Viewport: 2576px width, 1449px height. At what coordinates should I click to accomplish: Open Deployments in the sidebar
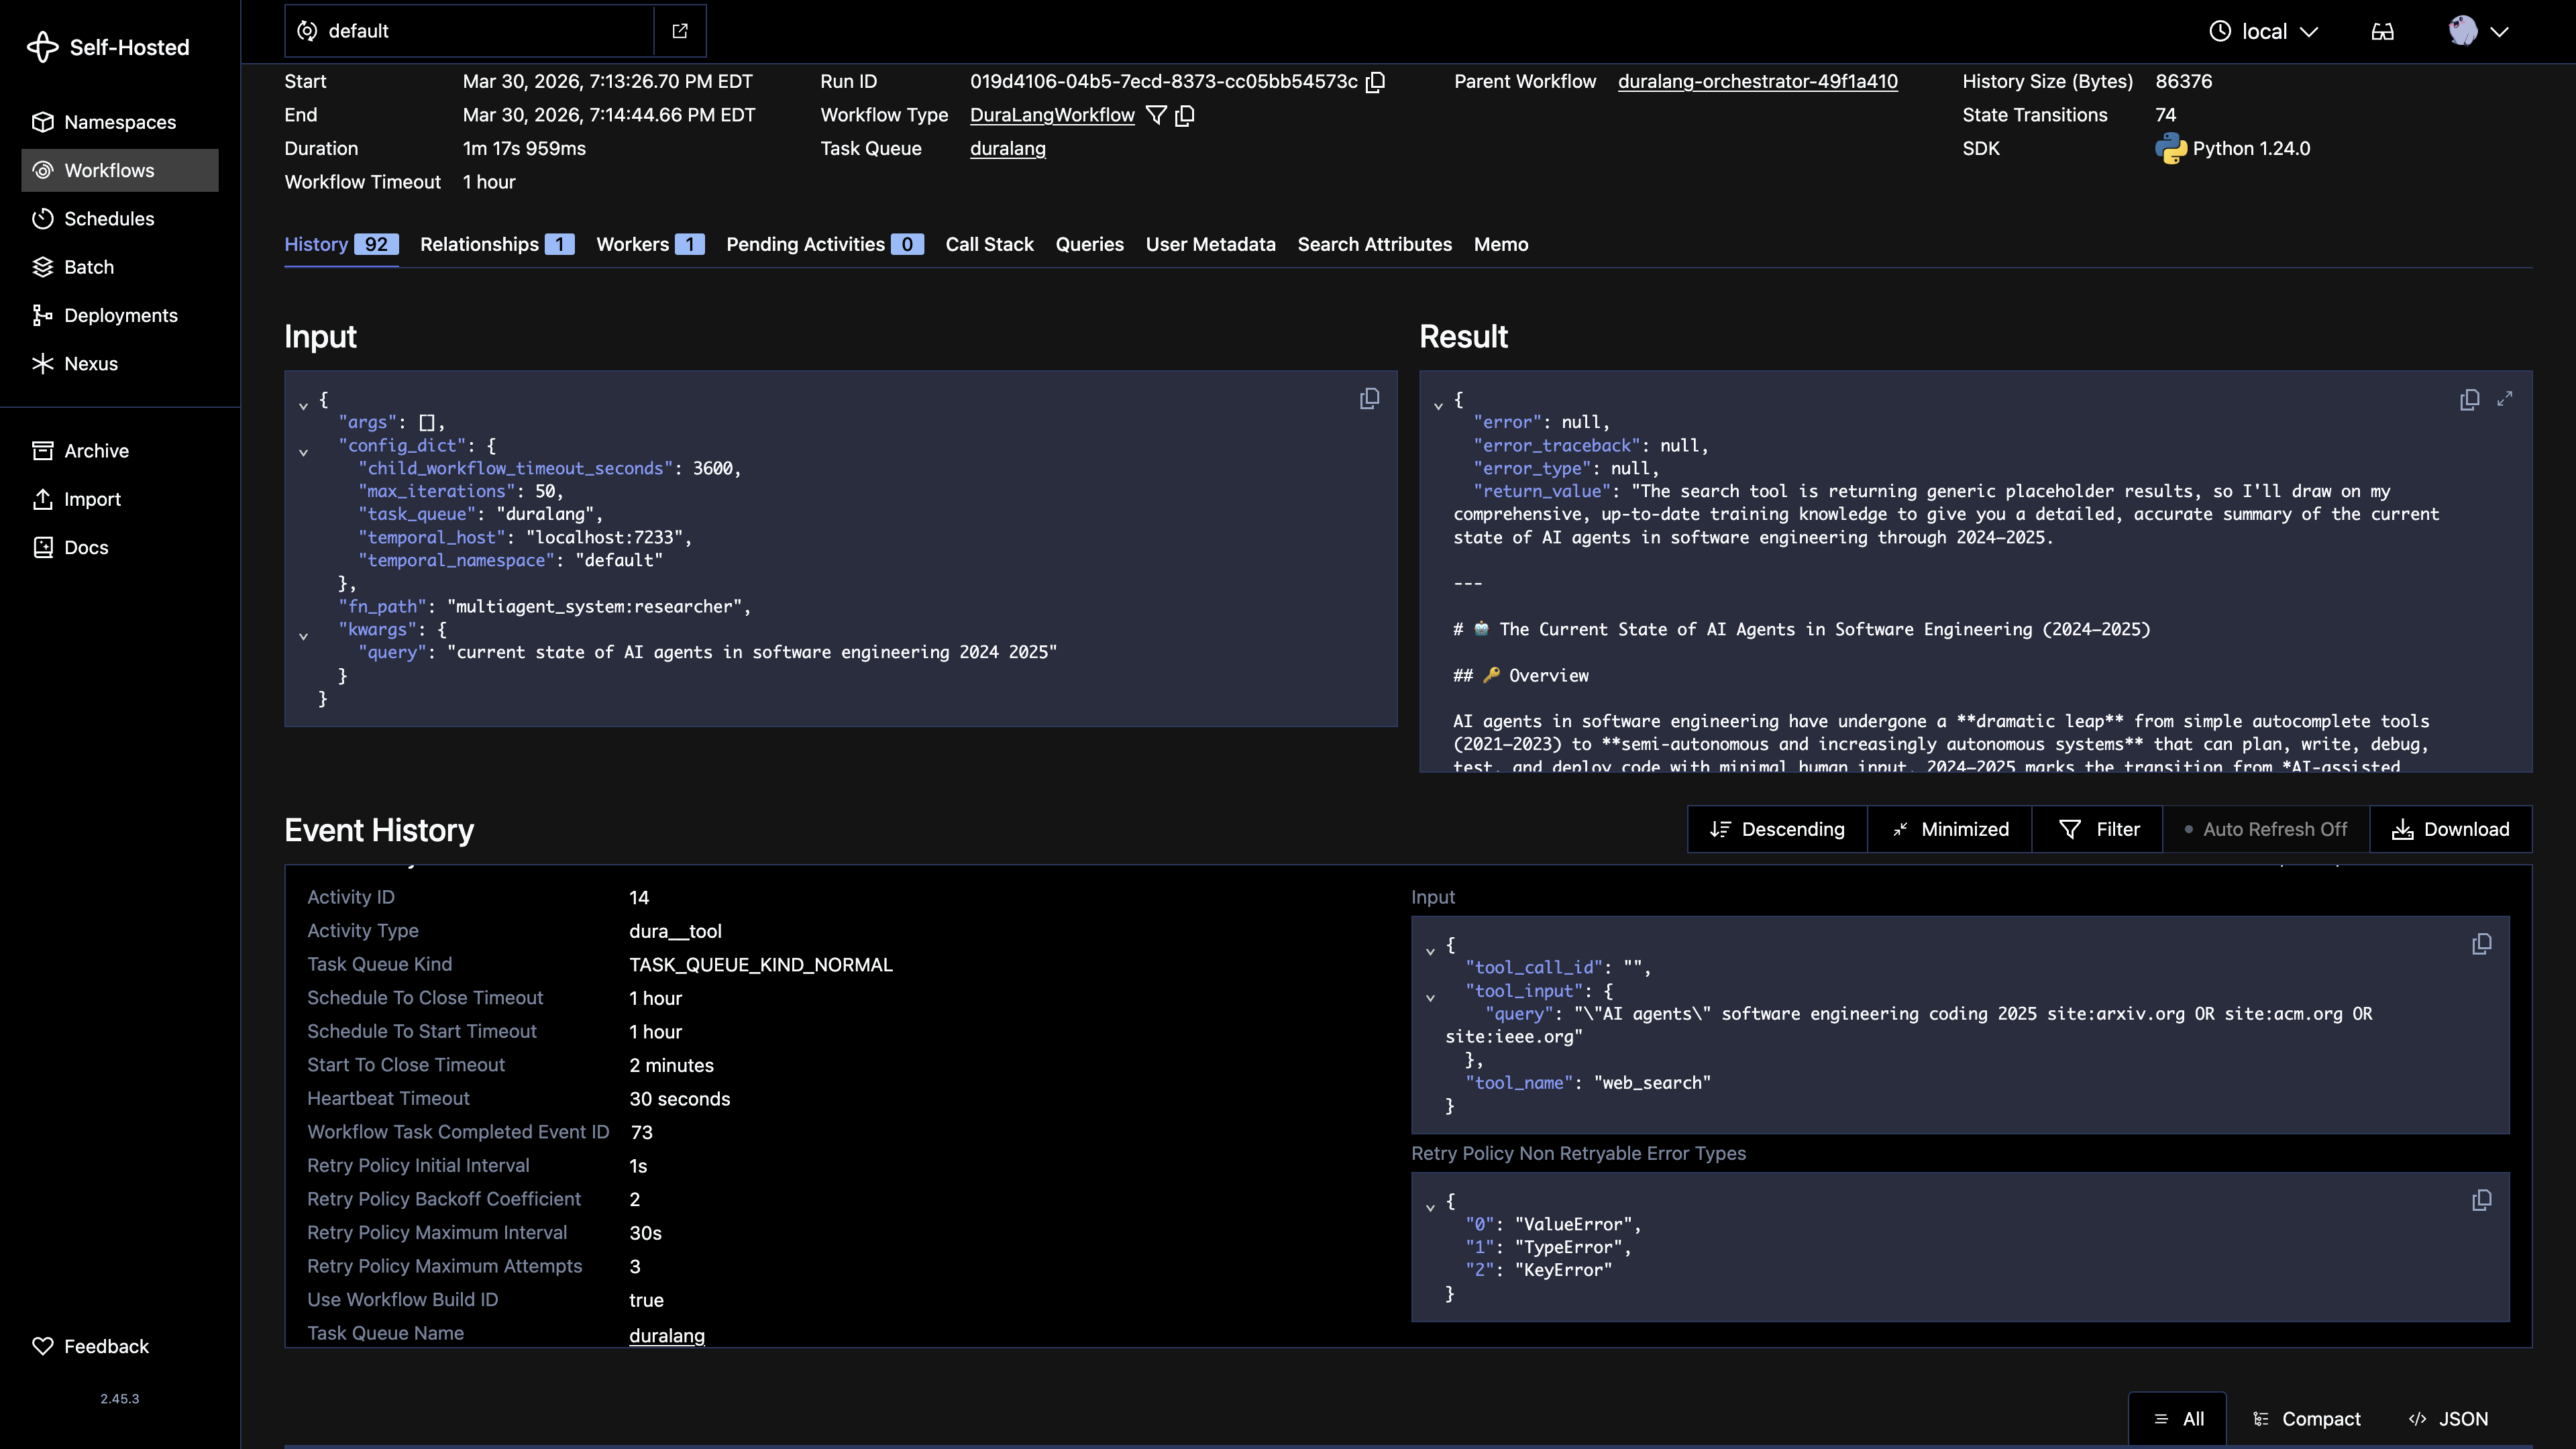tap(120, 315)
